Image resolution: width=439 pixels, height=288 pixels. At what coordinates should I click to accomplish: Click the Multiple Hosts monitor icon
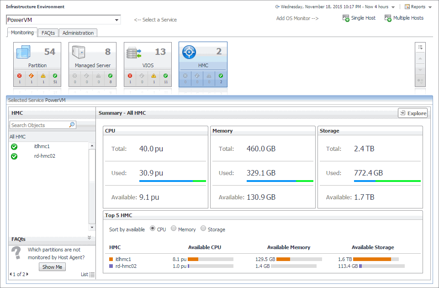[x=388, y=18]
